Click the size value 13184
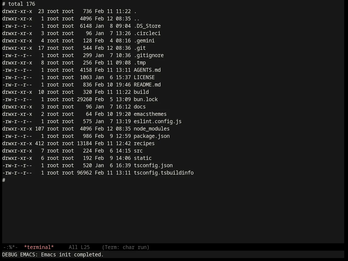Viewport: 348px width, 261px height. pyautogui.click(x=84, y=143)
